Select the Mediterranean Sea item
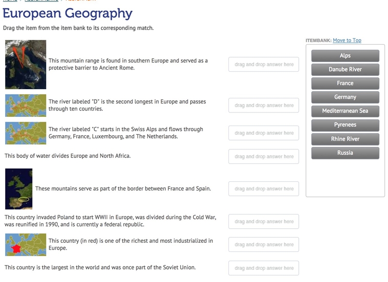The height and width of the screenshot is (282, 388). coord(345,111)
